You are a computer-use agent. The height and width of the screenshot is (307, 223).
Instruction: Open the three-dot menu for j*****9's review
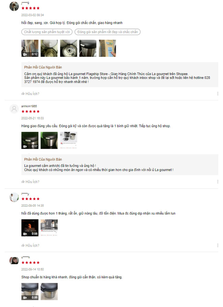(x=218, y=94)
